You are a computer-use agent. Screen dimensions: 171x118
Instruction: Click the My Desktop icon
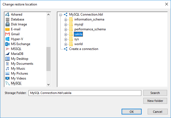pyautogui.click(x=7, y=59)
